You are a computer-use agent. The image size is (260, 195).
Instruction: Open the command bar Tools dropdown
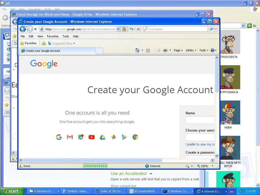(204, 50)
